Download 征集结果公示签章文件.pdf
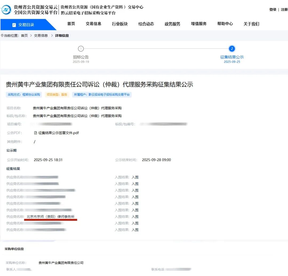This screenshot has height=276, width=288. coord(58,133)
